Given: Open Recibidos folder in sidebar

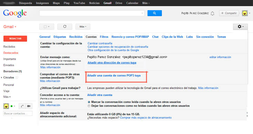Looking at the screenshot, I should (x=9, y=47).
